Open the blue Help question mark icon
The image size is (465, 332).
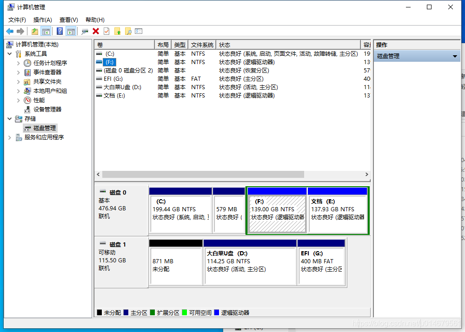coord(60,31)
